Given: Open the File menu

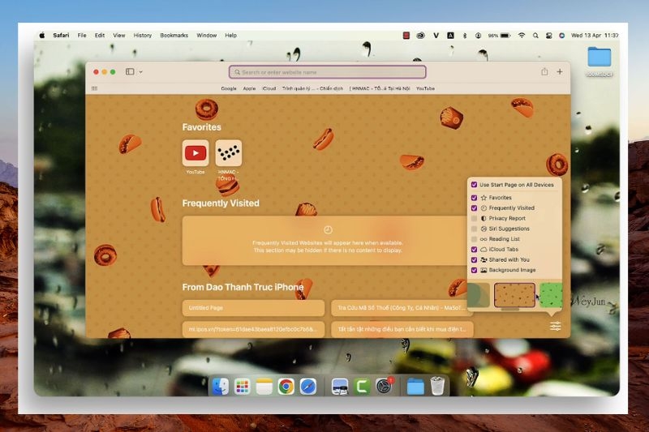Looking at the screenshot, I should click(82, 36).
